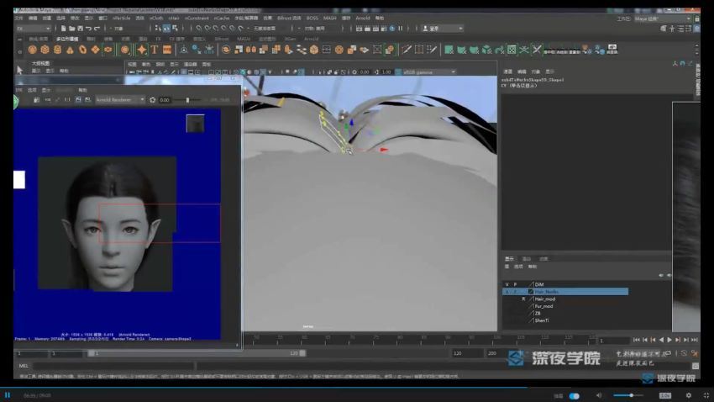Screen dimensions: 714x402
Task: Select the polygon cone shelf icon
Action: coord(70,50)
